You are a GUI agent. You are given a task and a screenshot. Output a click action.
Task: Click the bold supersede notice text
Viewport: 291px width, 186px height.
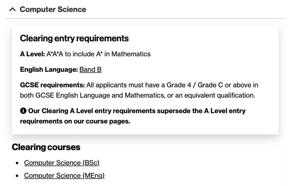(x=133, y=116)
